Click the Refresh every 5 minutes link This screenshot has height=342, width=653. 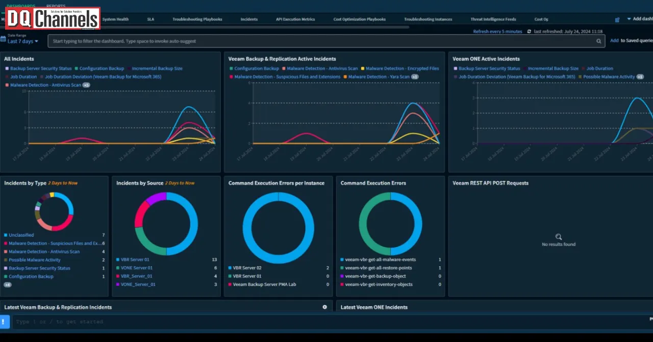point(497,32)
